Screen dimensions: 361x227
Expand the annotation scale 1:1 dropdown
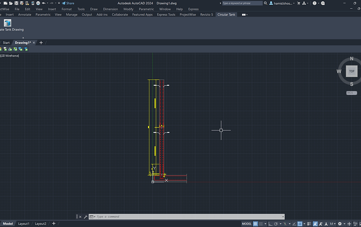click(x=333, y=224)
